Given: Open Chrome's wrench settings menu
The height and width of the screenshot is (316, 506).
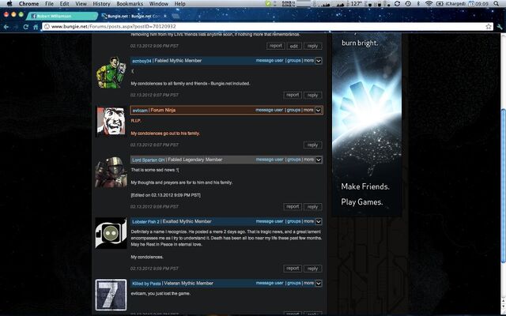Looking at the screenshot, I should click(500, 27).
